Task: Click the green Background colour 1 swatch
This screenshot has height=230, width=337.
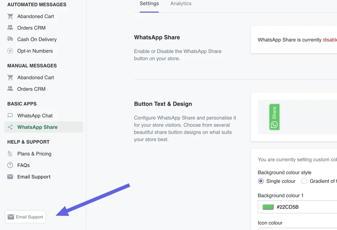Action: pyautogui.click(x=268, y=207)
